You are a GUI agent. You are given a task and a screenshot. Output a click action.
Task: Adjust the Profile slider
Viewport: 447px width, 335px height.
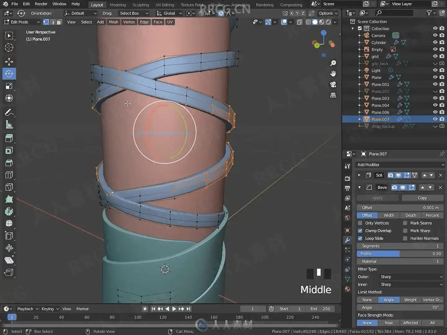[400, 254]
